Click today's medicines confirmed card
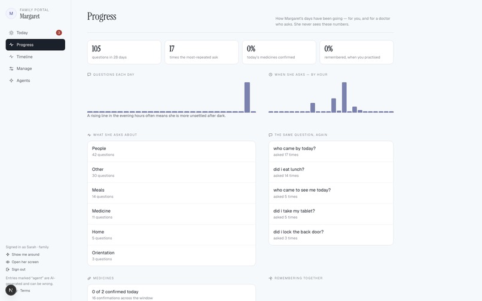 tap(279, 52)
